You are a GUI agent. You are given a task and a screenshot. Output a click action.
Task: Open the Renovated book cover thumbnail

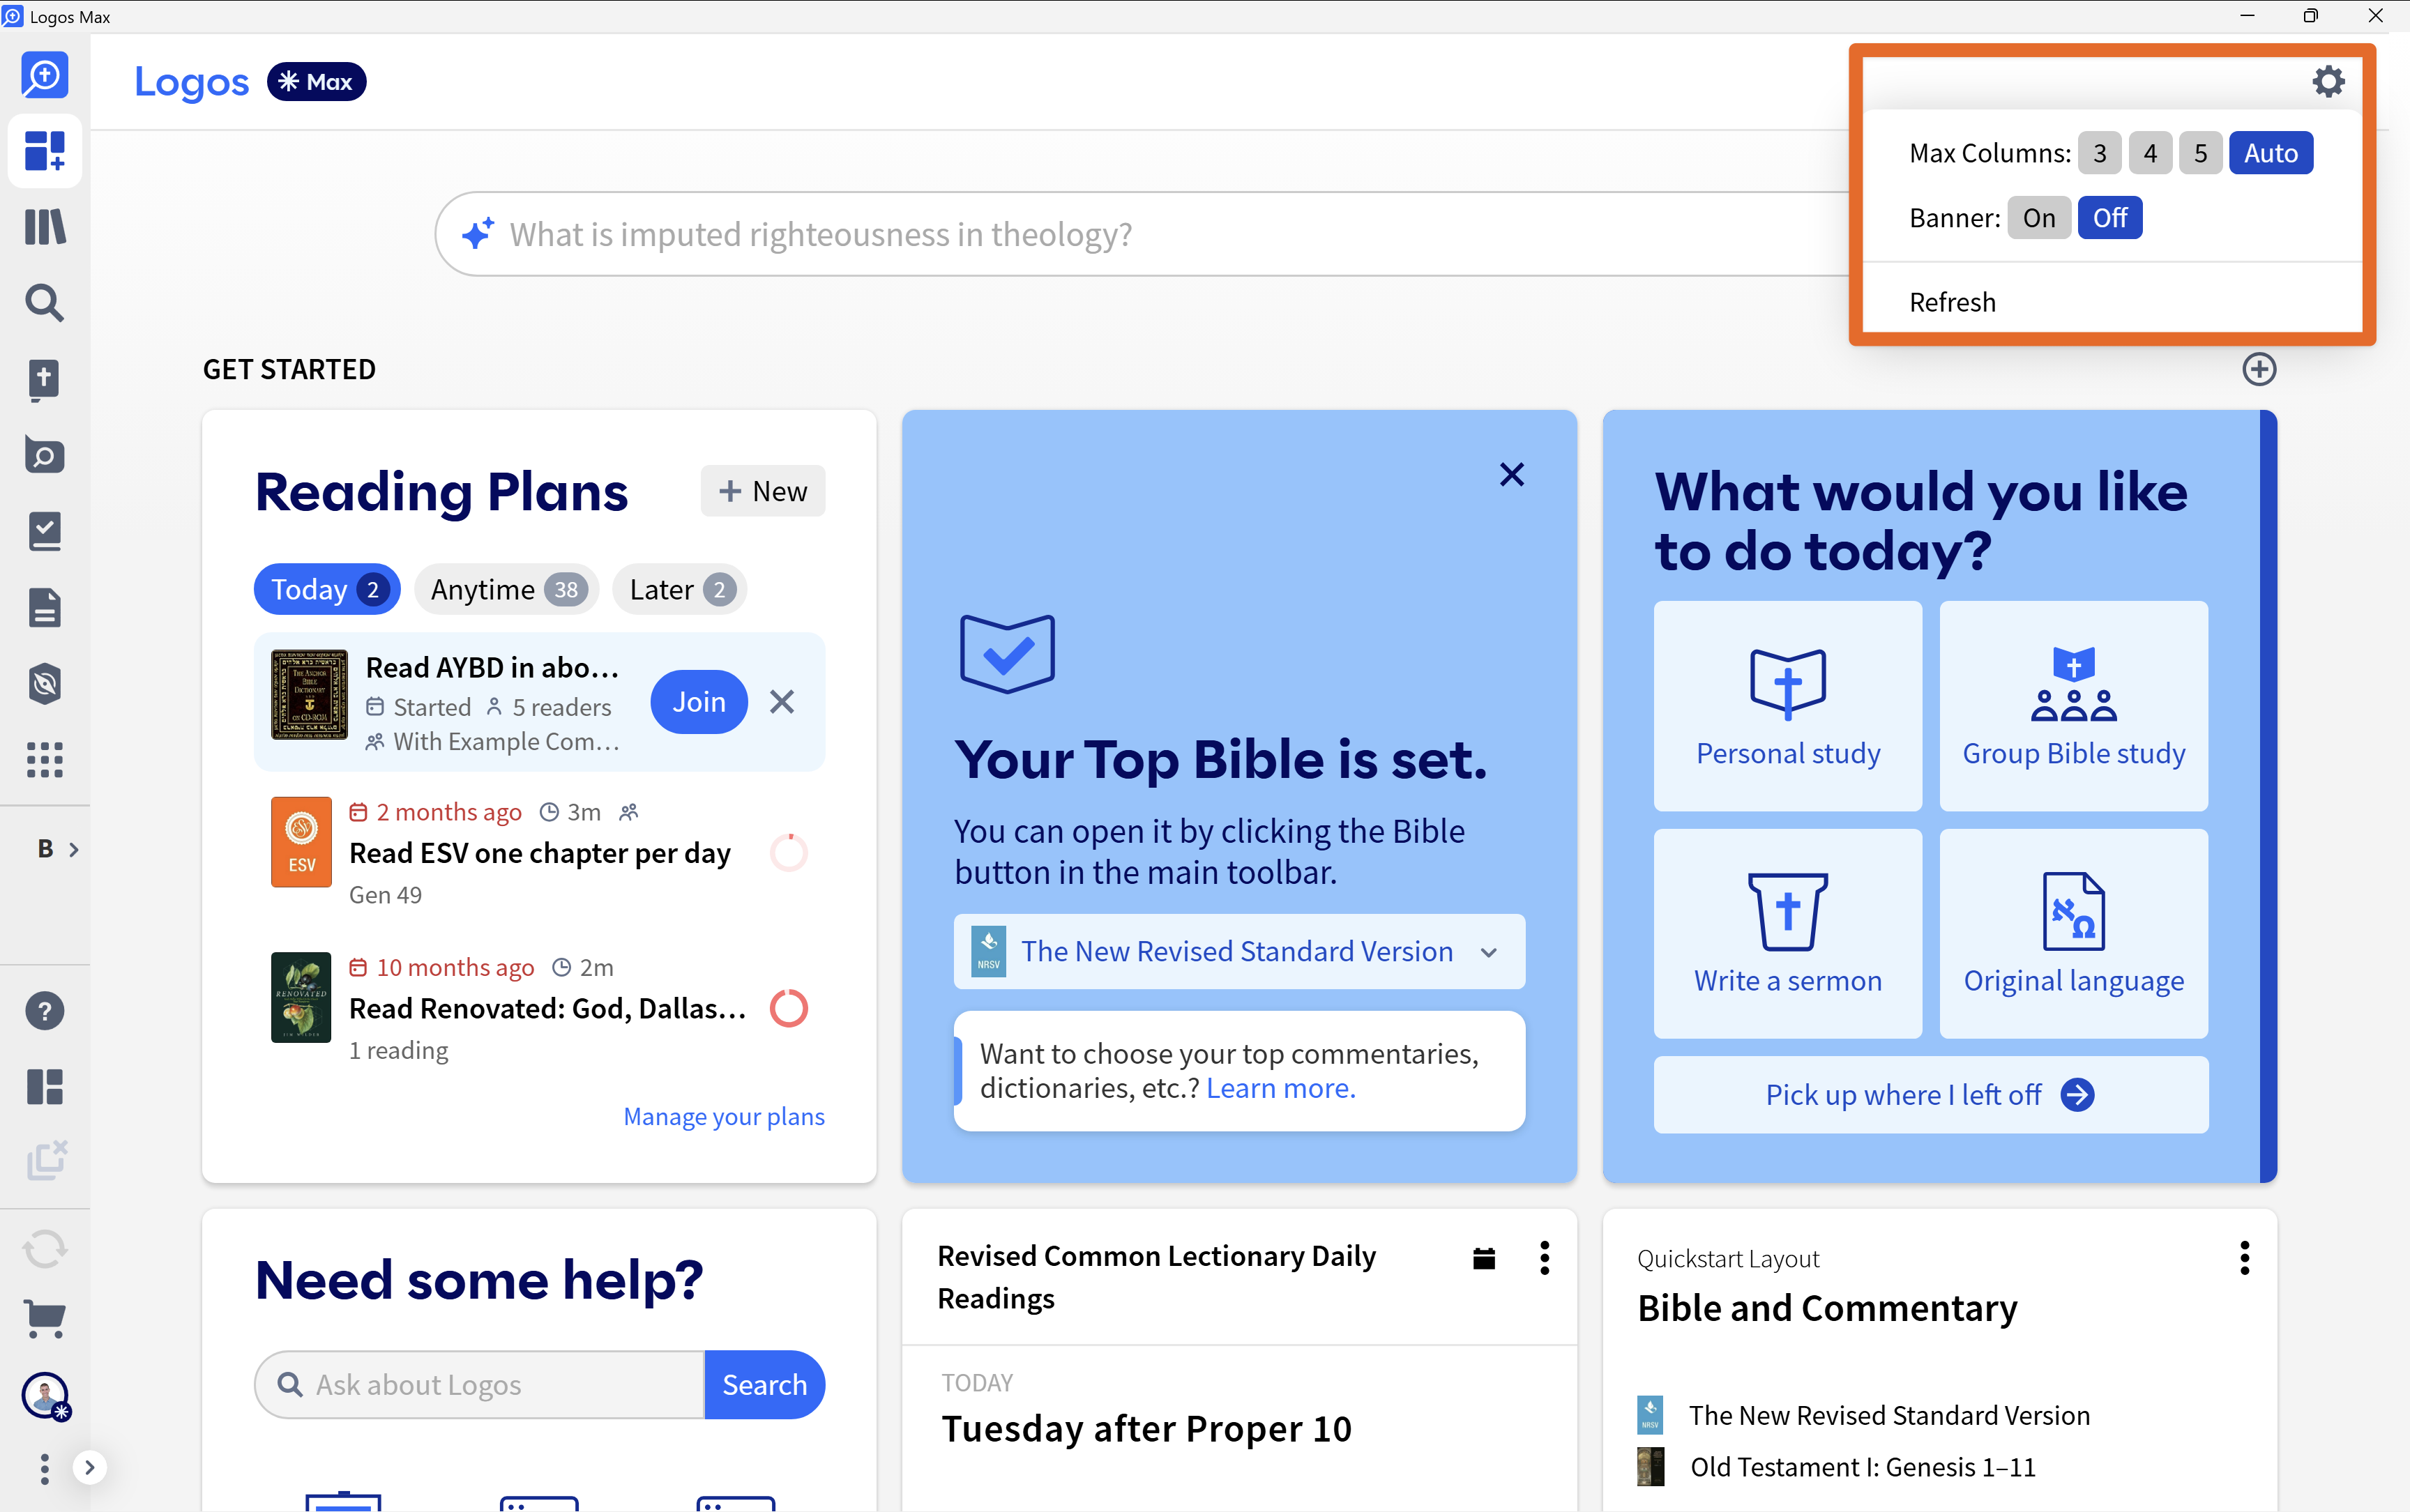[301, 997]
